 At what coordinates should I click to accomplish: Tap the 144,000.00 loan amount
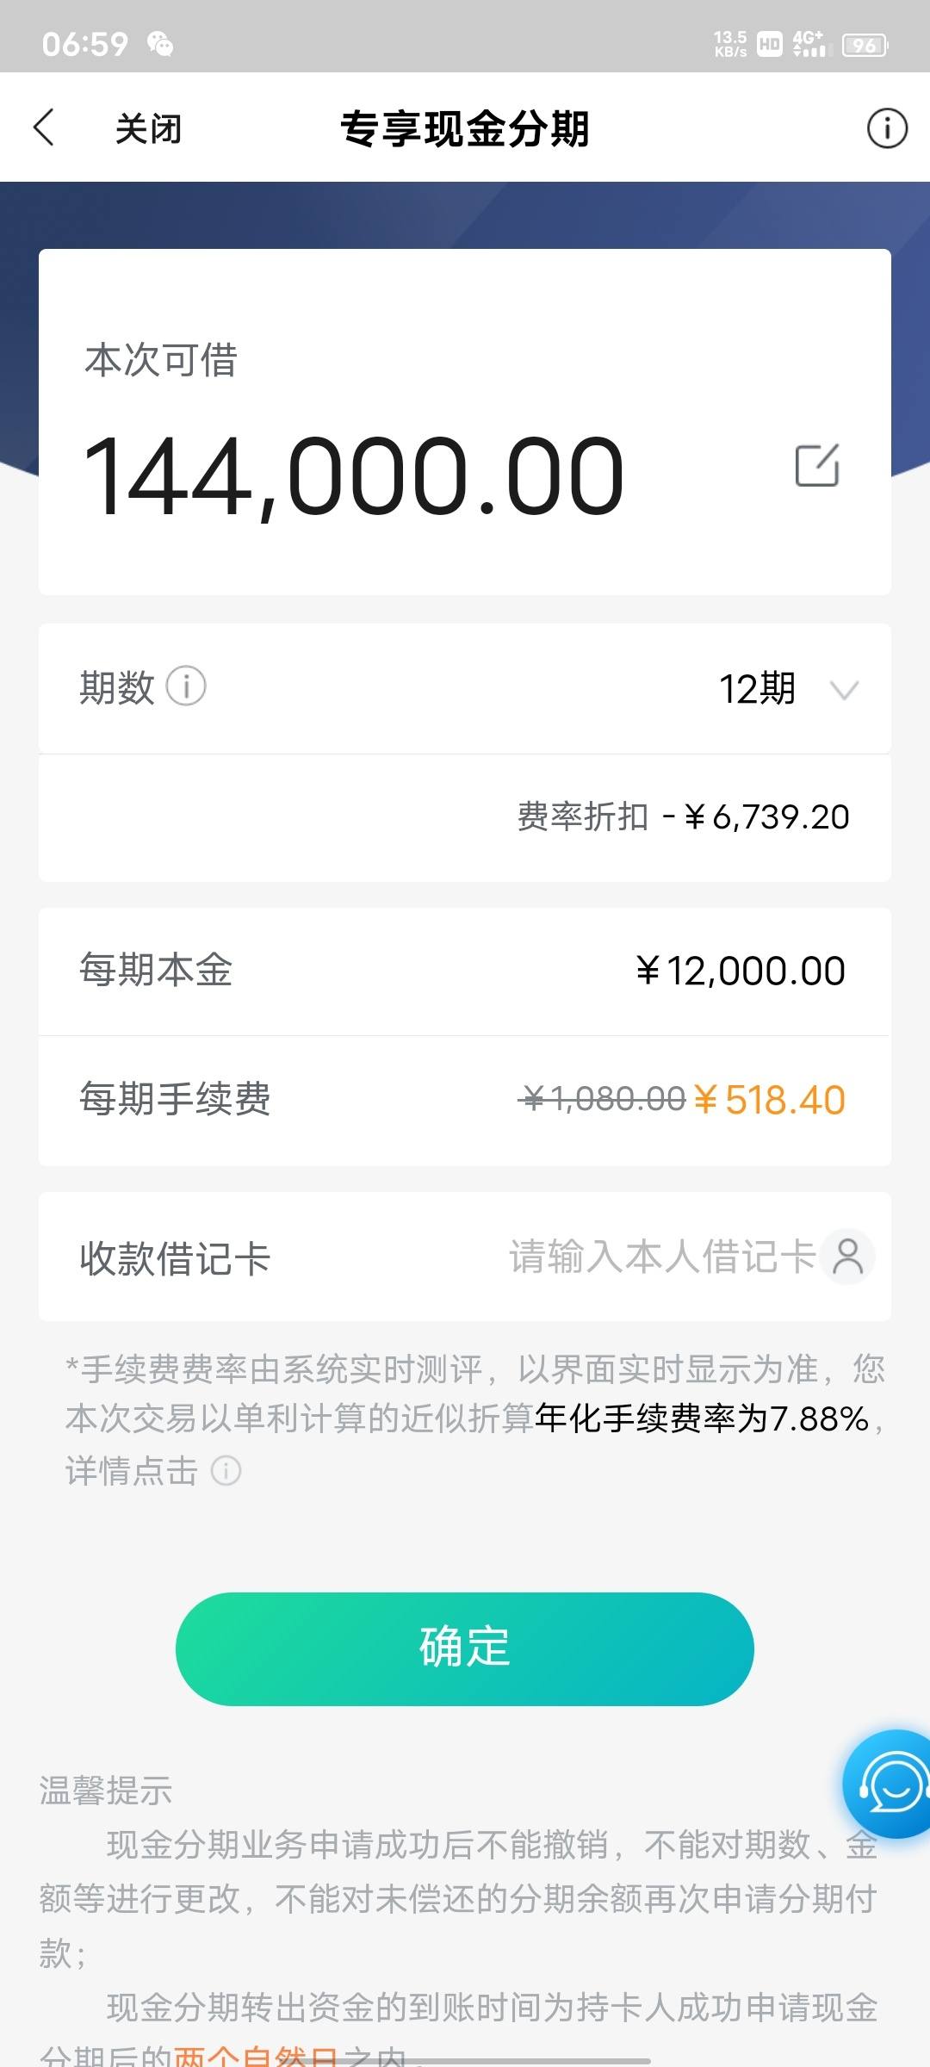point(353,476)
